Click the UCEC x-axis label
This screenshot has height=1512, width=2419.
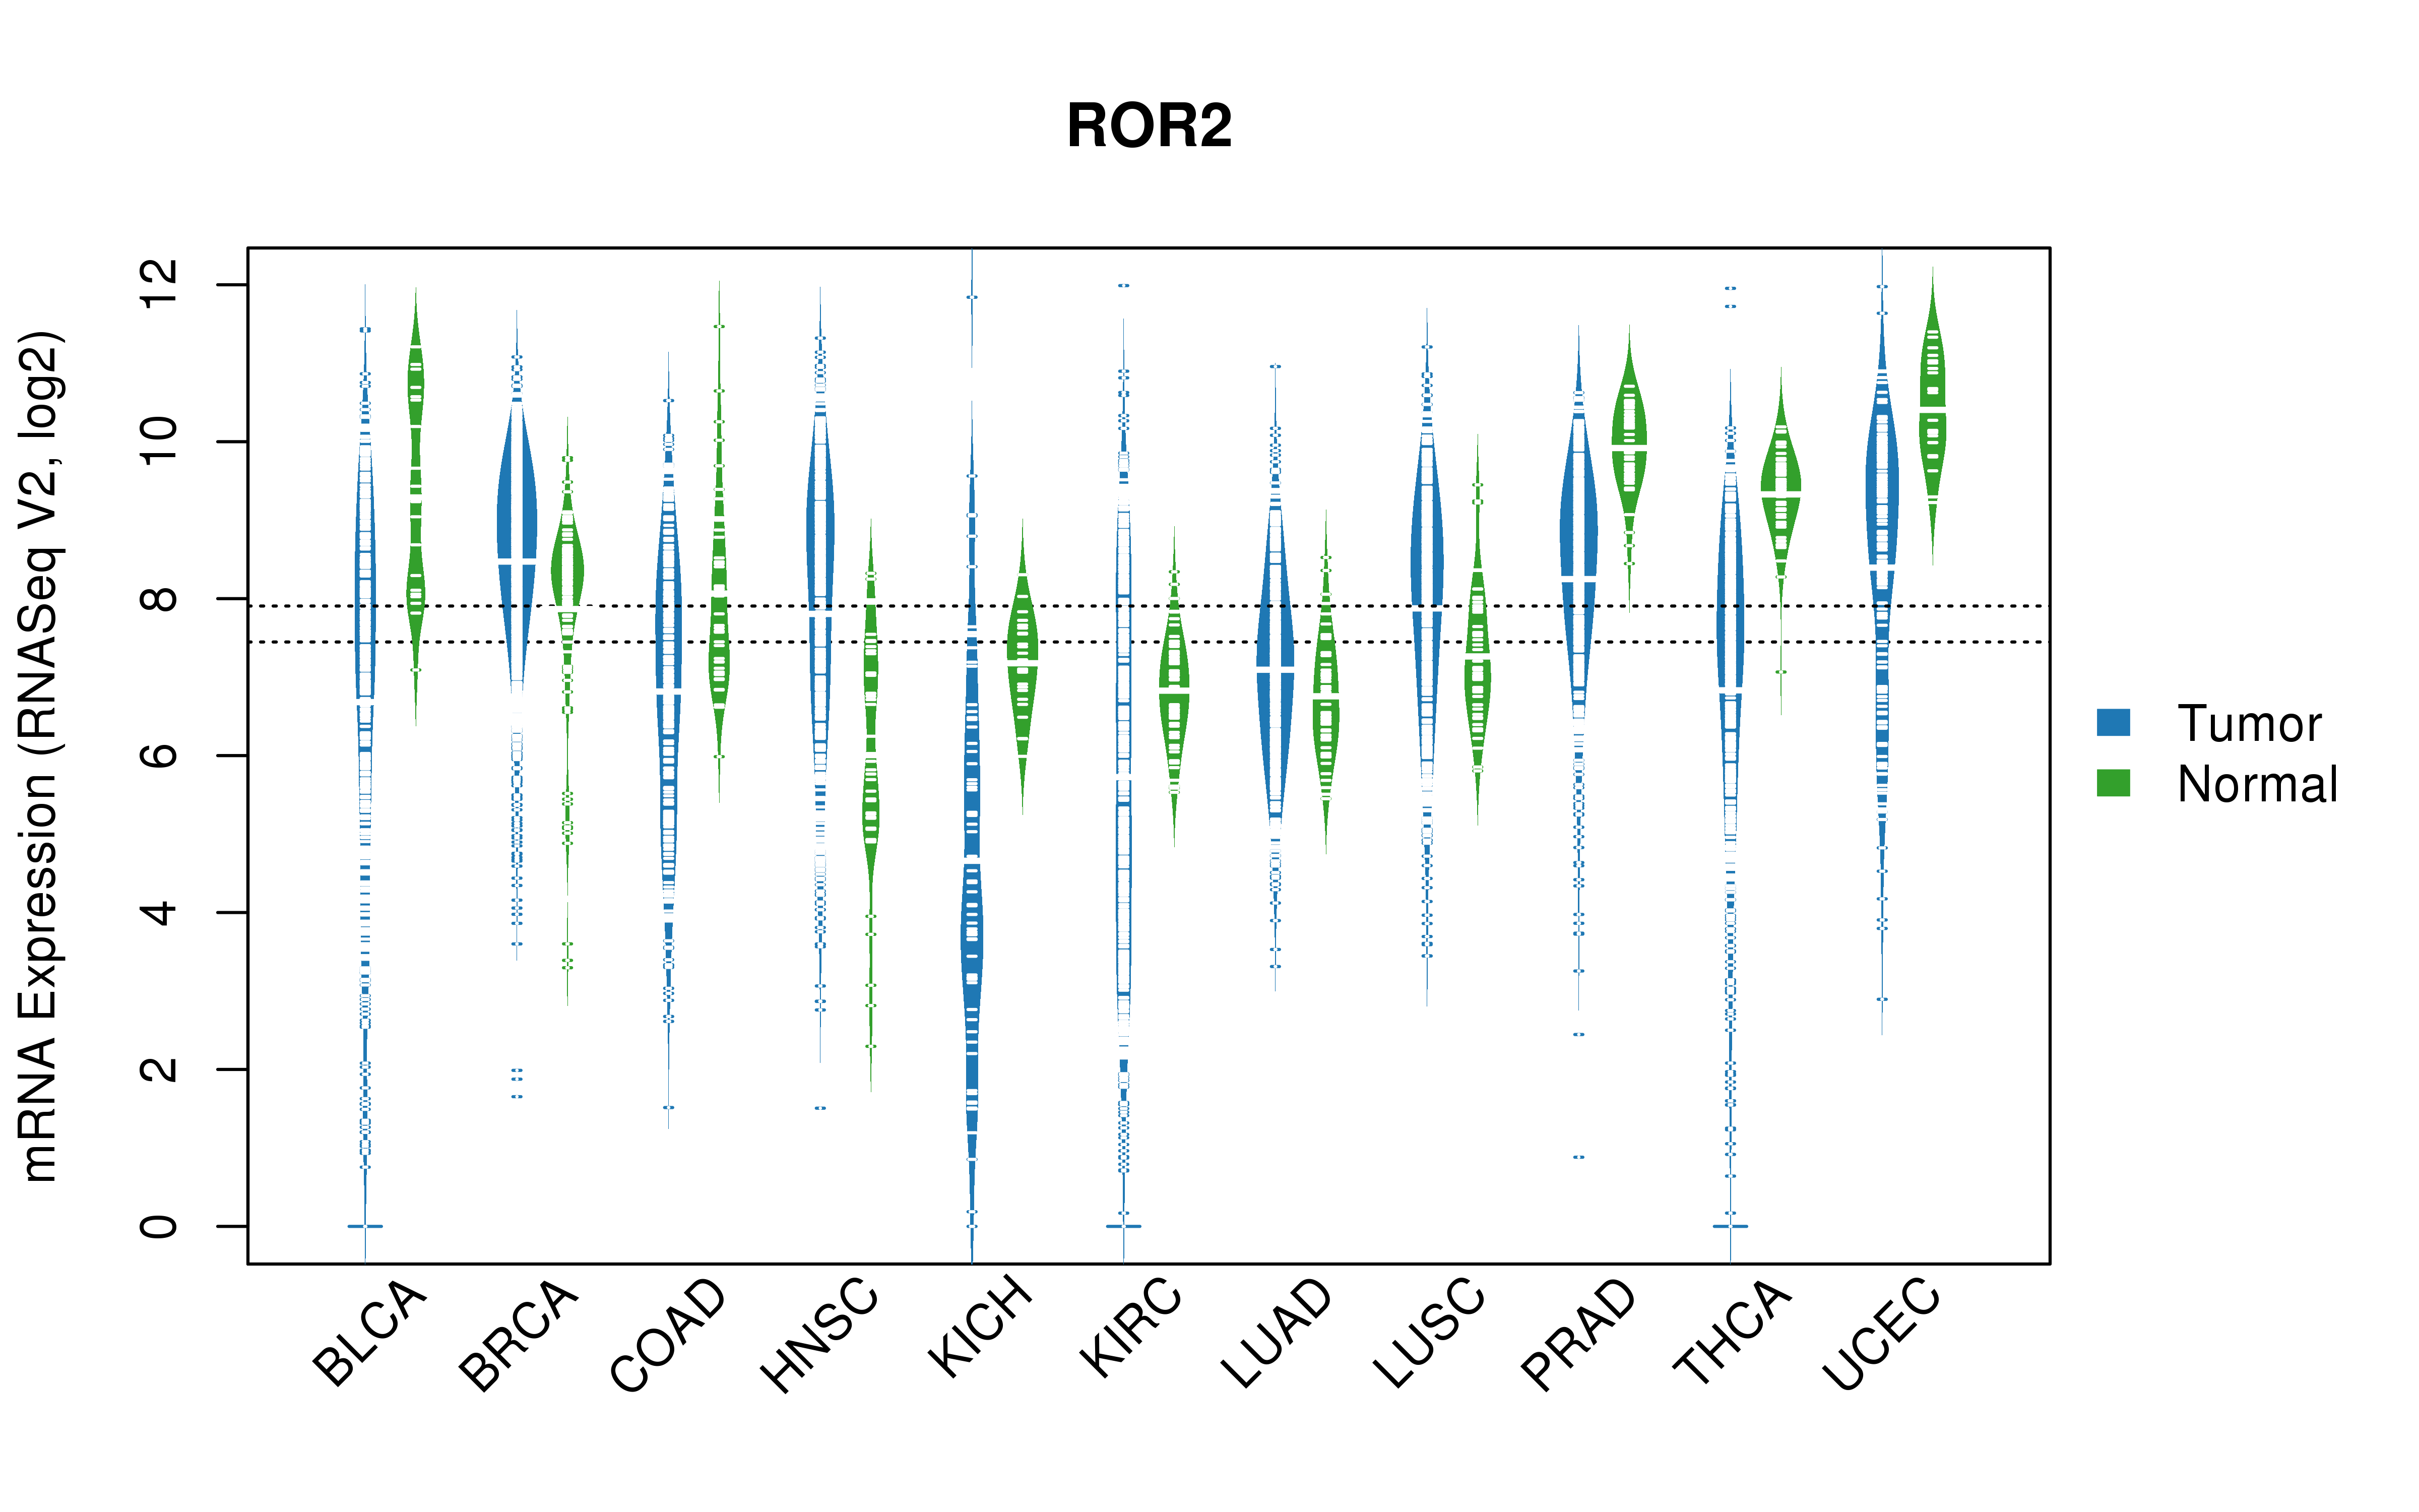[1881, 1335]
